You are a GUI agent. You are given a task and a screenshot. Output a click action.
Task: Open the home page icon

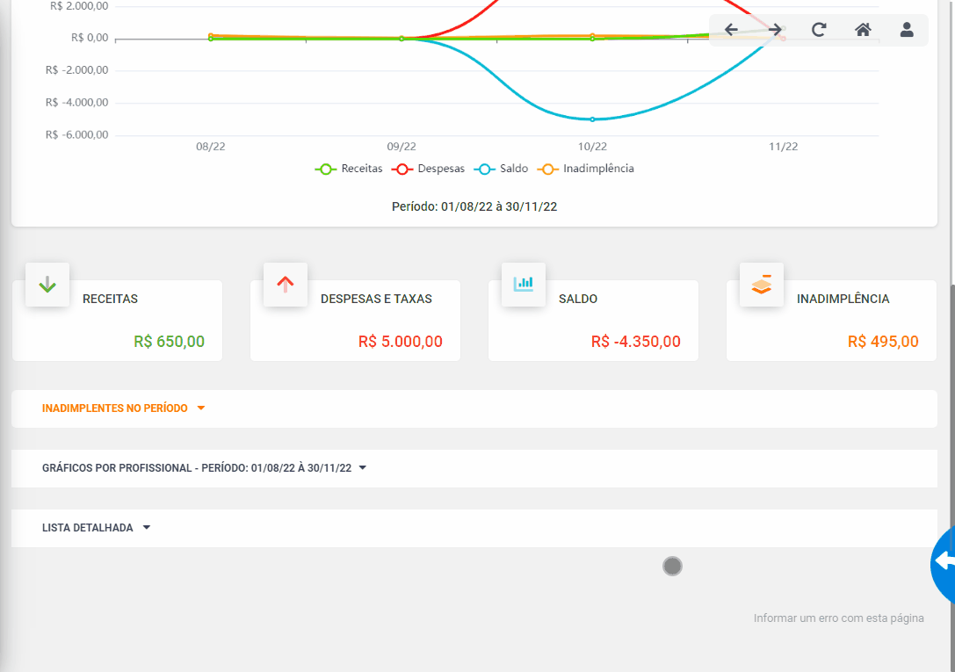(863, 29)
